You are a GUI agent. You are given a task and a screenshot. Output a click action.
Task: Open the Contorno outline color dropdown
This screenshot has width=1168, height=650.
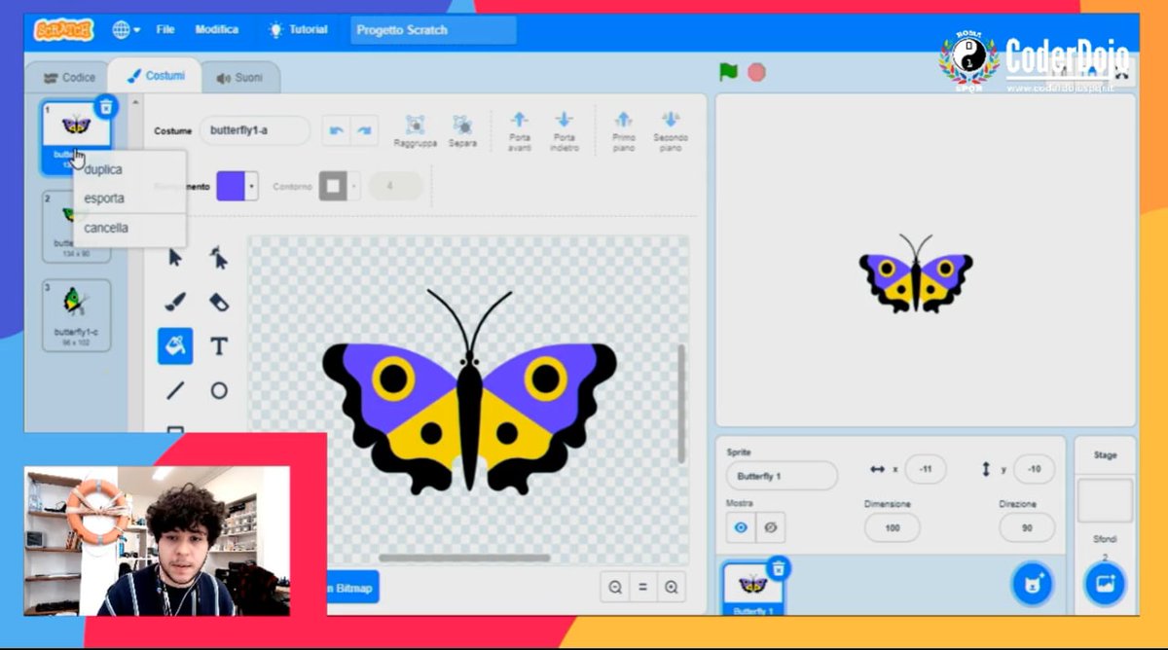pos(354,185)
